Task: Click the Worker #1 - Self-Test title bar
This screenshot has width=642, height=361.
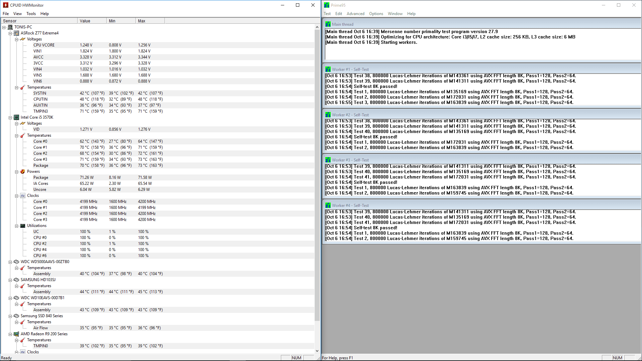Action: click(x=482, y=70)
